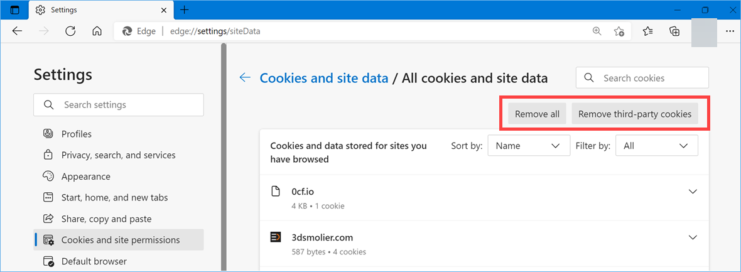The width and height of the screenshot is (741, 272).
Task: Open the Appearance settings section
Action: click(85, 177)
